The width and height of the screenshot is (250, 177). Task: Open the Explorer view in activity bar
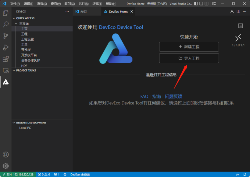pos(5,13)
